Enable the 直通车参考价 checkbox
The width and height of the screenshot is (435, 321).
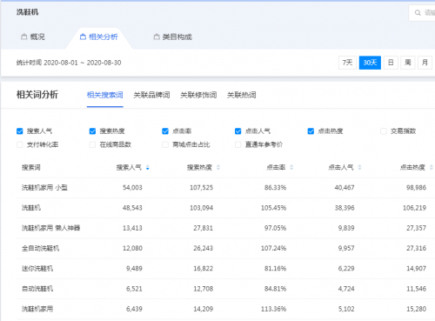[x=238, y=144]
